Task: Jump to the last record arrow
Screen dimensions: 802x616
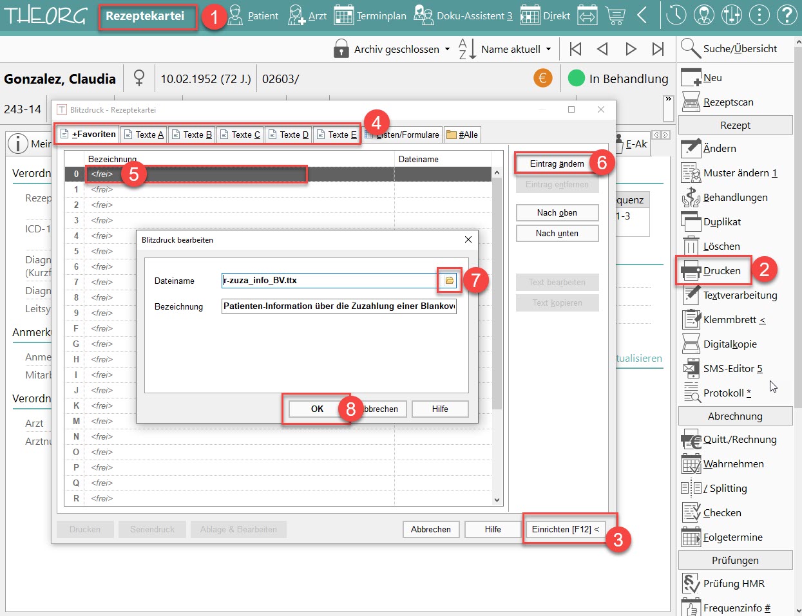Action: (x=658, y=49)
